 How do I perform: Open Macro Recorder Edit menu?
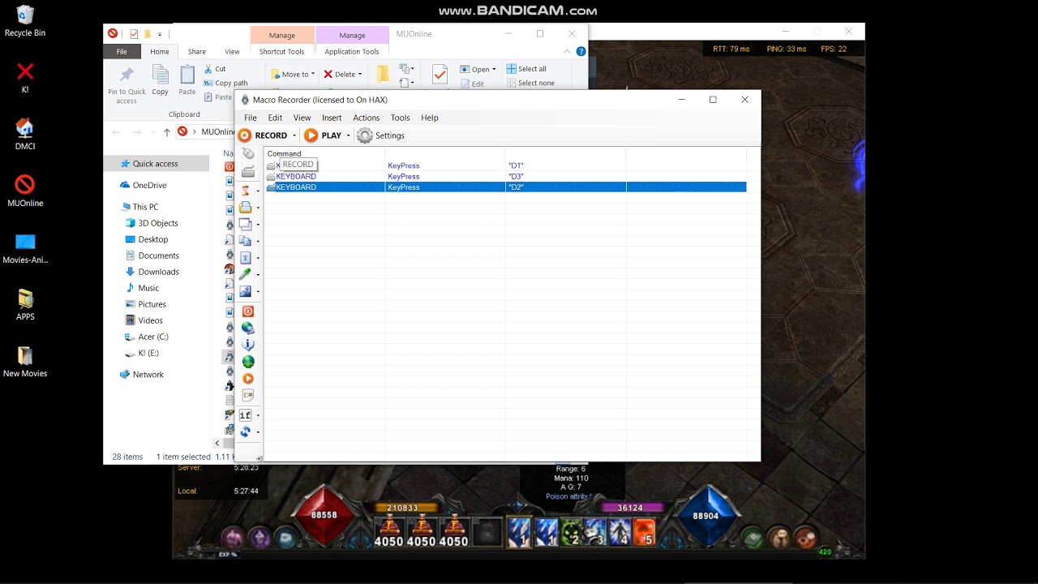275,118
